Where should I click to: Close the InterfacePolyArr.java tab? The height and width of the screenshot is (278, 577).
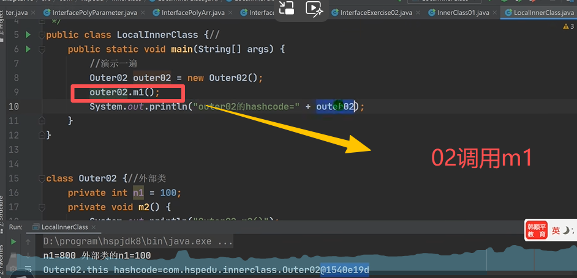pos(230,13)
